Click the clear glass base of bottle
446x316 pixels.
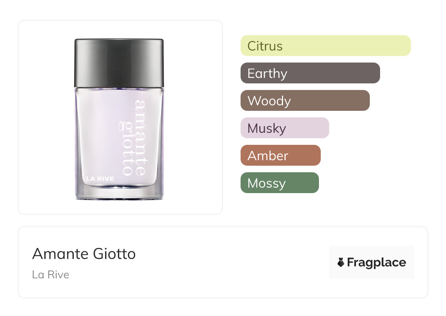coord(119,193)
